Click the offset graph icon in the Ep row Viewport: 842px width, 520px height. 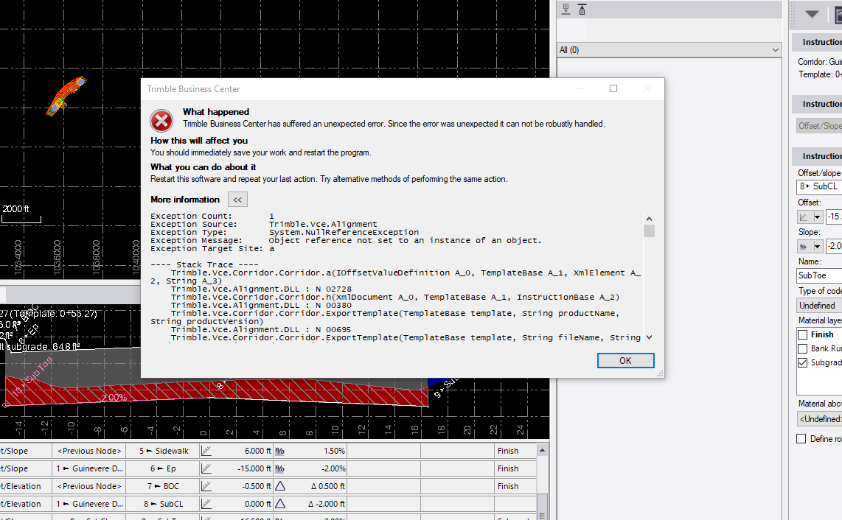(x=206, y=468)
